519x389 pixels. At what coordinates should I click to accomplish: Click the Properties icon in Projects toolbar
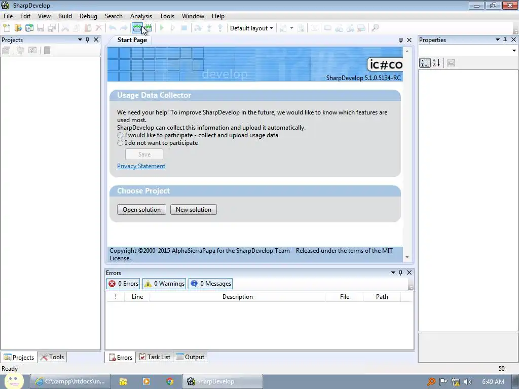click(x=6, y=50)
